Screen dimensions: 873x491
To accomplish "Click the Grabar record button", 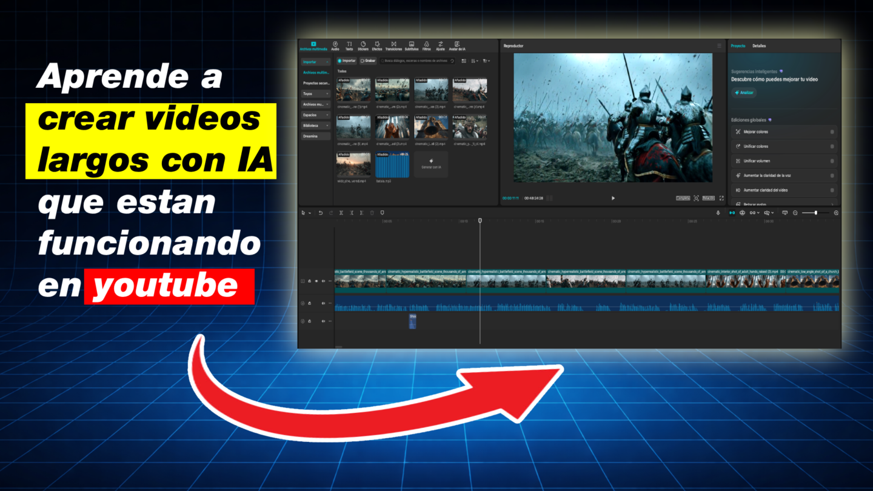I will pos(368,61).
